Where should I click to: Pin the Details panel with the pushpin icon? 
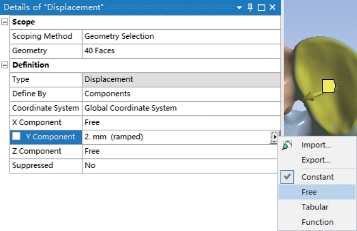click(x=250, y=7)
